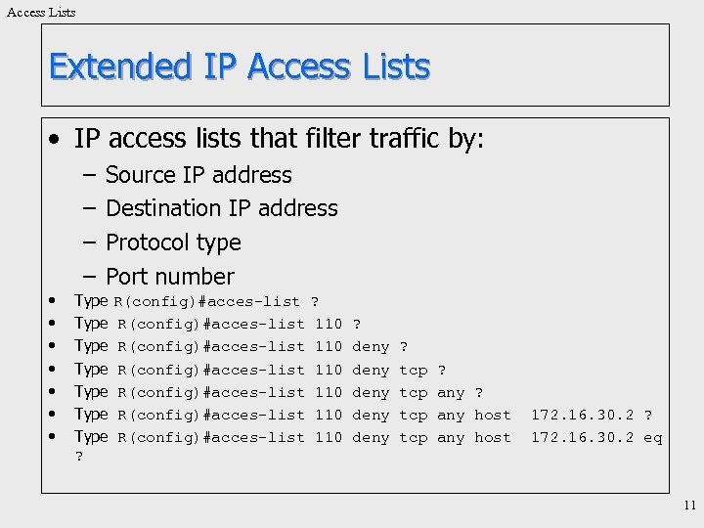Click the "Source IP address" sub-bullet
Image resolution: width=704 pixels, height=528 pixels.
pos(198,175)
